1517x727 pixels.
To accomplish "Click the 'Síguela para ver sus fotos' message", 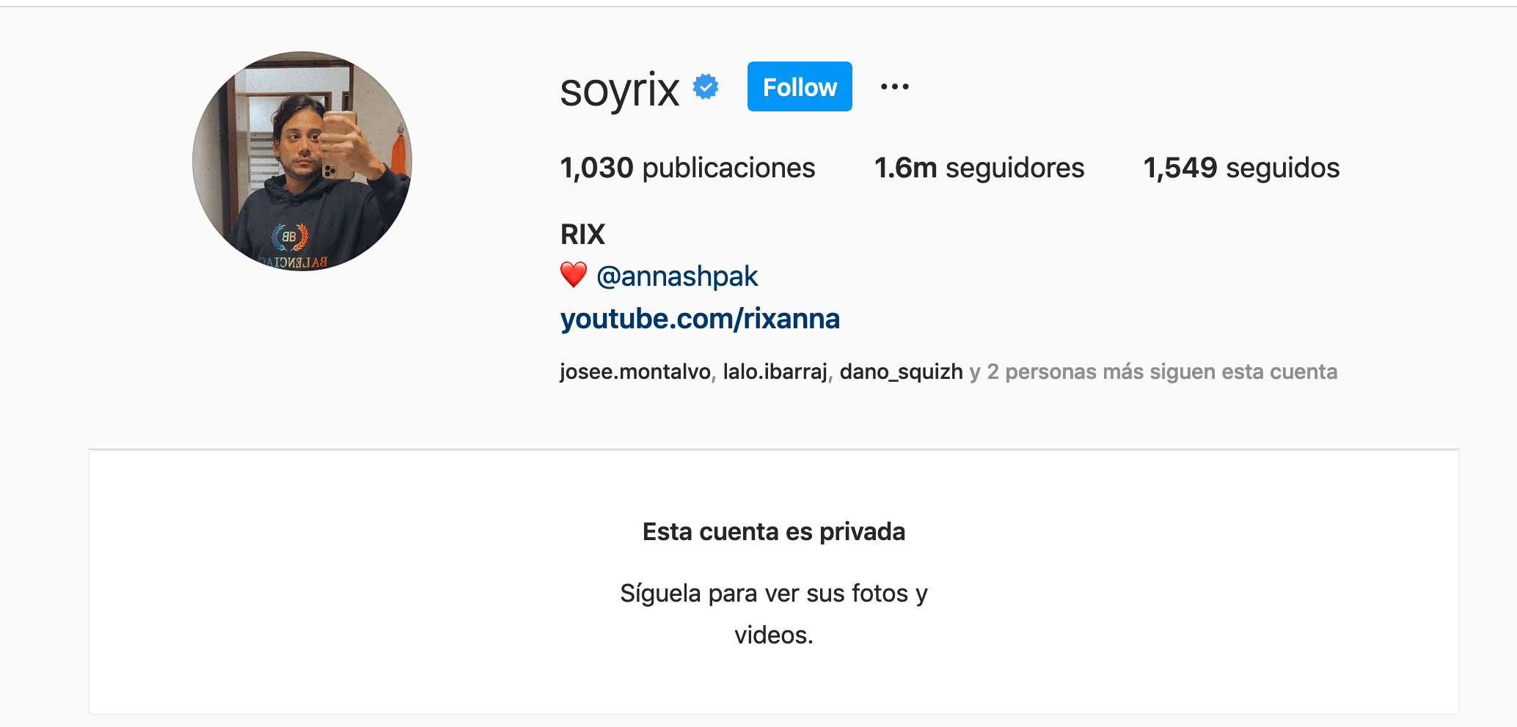I will 774,613.
